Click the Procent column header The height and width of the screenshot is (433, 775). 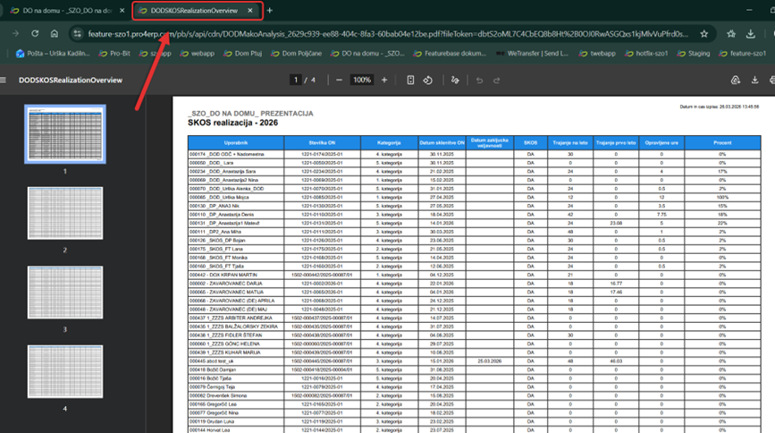722,142
